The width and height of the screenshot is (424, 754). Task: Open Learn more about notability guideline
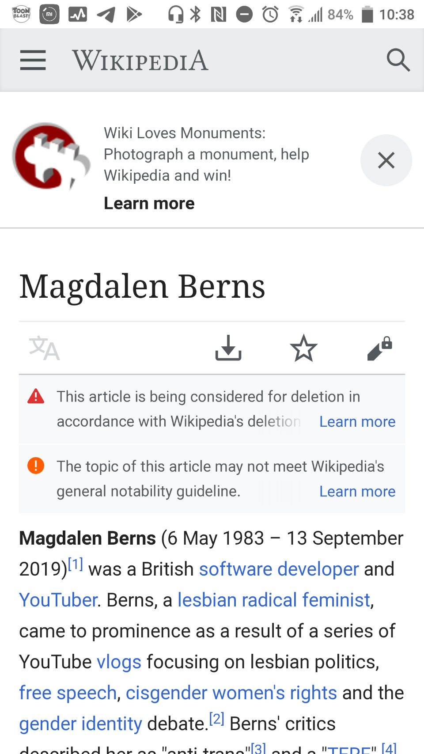pyautogui.click(x=357, y=492)
